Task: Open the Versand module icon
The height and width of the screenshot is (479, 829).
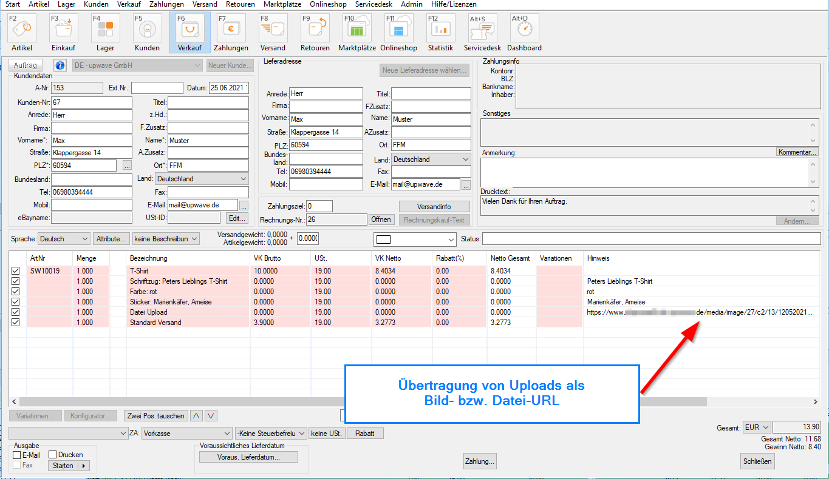Action: 273,28
